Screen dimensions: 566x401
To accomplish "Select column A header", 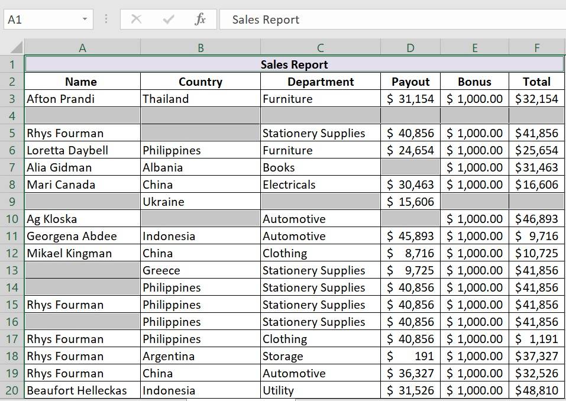I will coord(82,48).
